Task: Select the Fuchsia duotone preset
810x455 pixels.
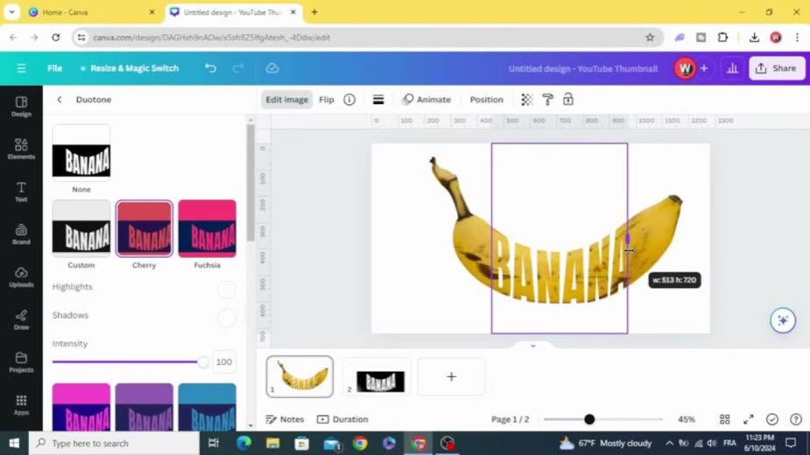Action: pos(208,228)
